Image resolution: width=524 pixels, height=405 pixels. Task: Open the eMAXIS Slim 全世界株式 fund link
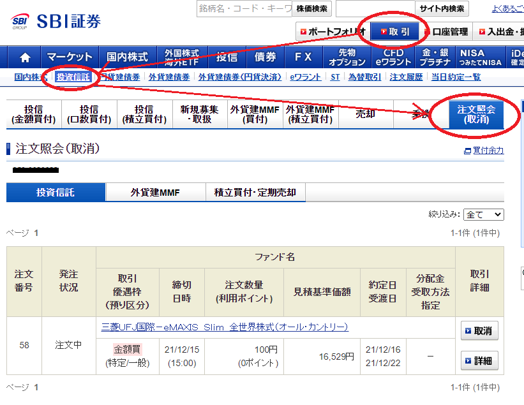[x=225, y=327]
